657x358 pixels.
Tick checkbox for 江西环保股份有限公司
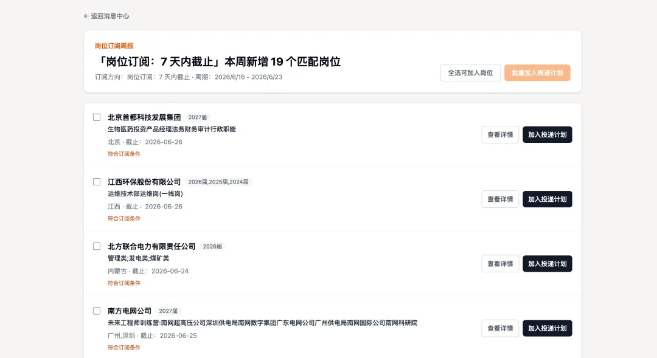[97, 182]
